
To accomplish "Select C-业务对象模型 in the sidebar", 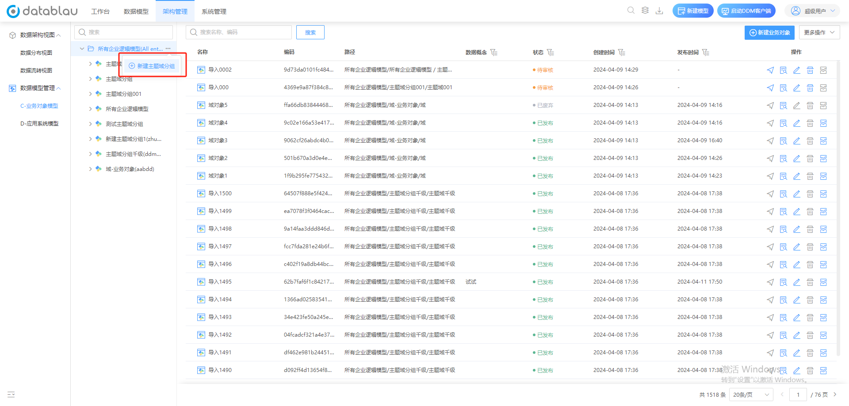I will point(39,106).
